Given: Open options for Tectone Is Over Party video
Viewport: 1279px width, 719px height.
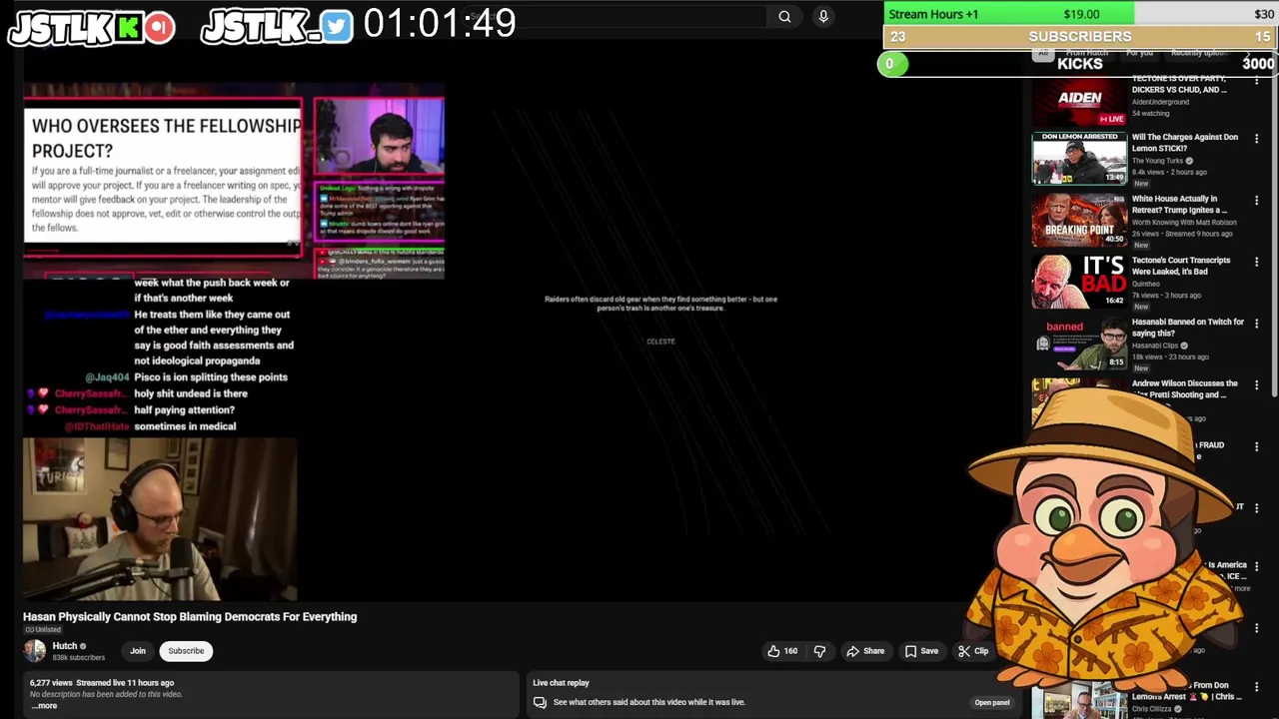Looking at the screenshot, I should pos(1256,80).
